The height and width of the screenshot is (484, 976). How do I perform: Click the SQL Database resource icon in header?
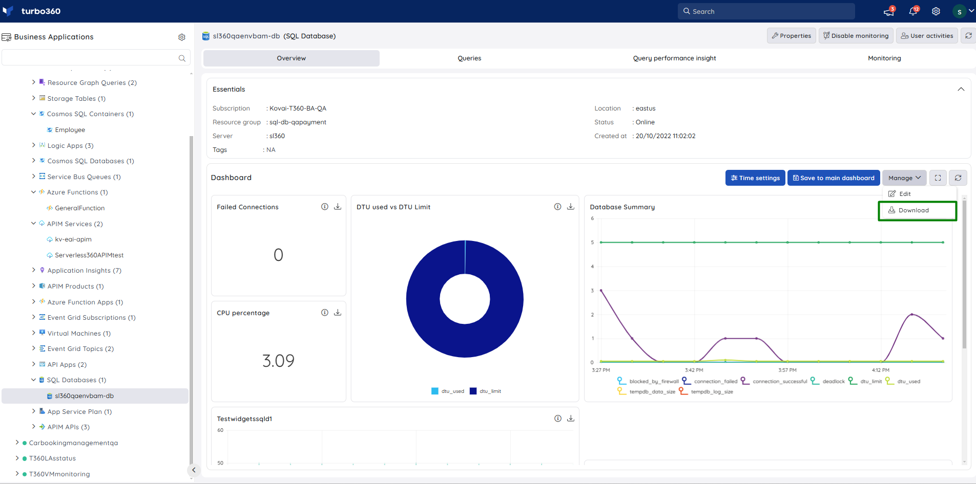tap(206, 36)
